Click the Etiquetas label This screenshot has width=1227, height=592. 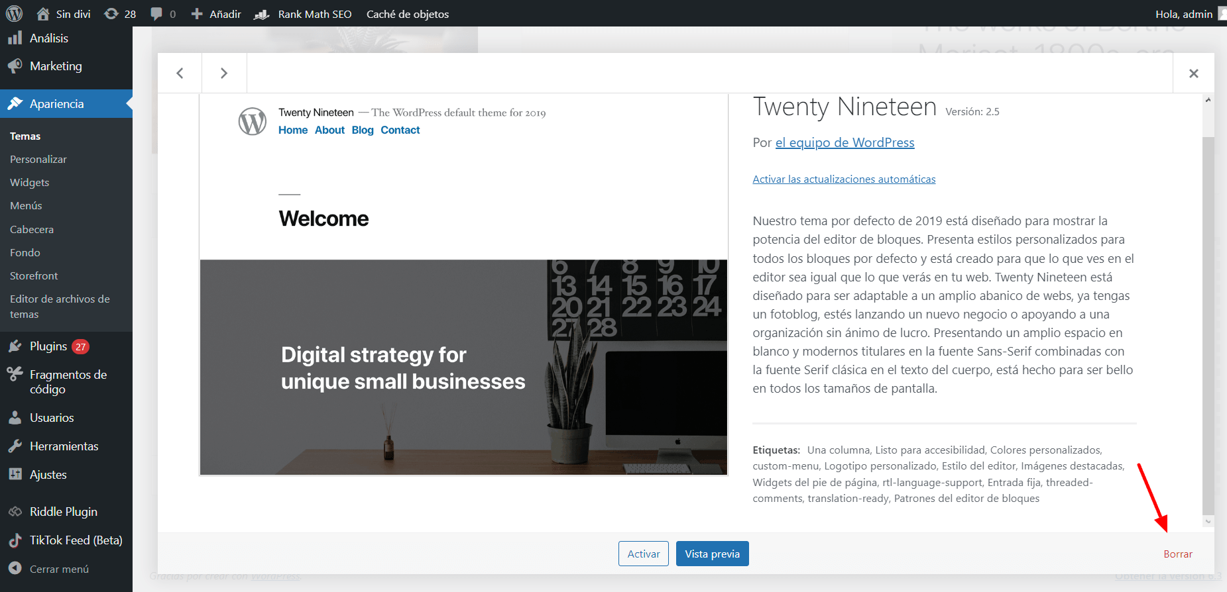[x=776, y=450]
